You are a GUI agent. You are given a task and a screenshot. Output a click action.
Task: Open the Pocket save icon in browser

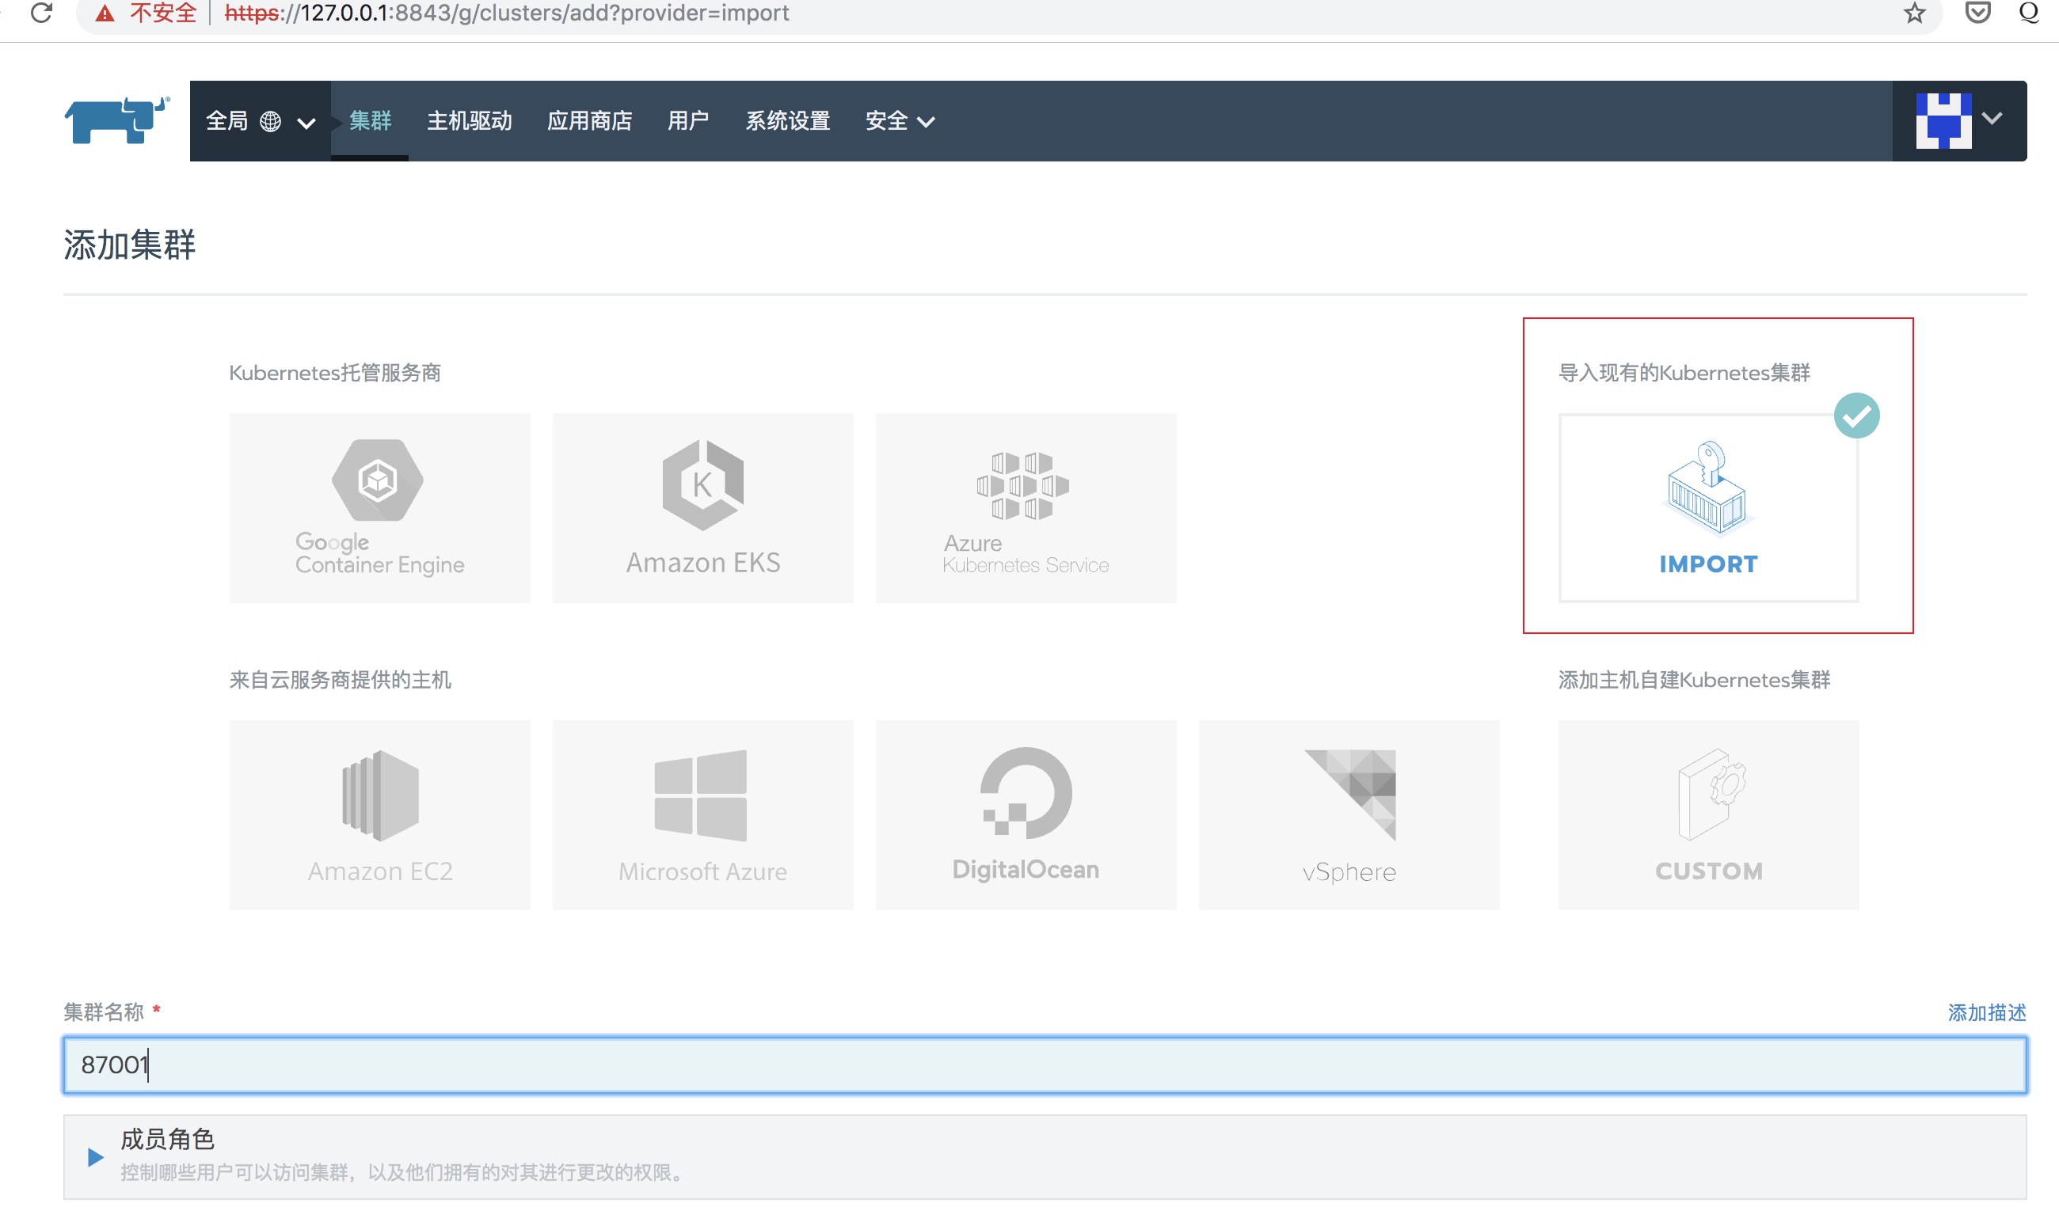(1977, 13)
